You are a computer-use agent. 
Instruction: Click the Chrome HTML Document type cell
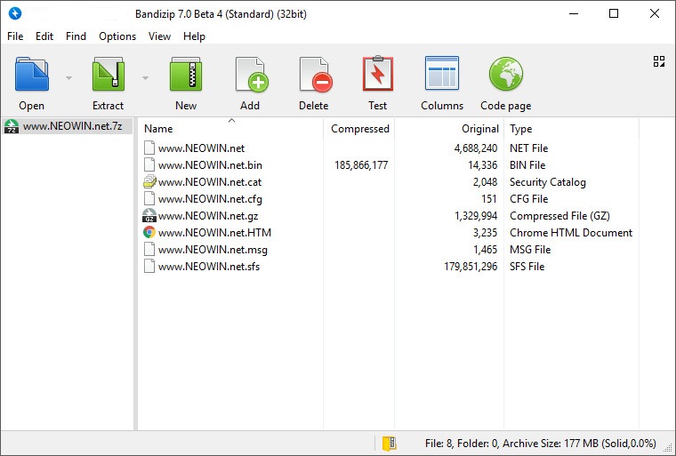pos(571,233)
